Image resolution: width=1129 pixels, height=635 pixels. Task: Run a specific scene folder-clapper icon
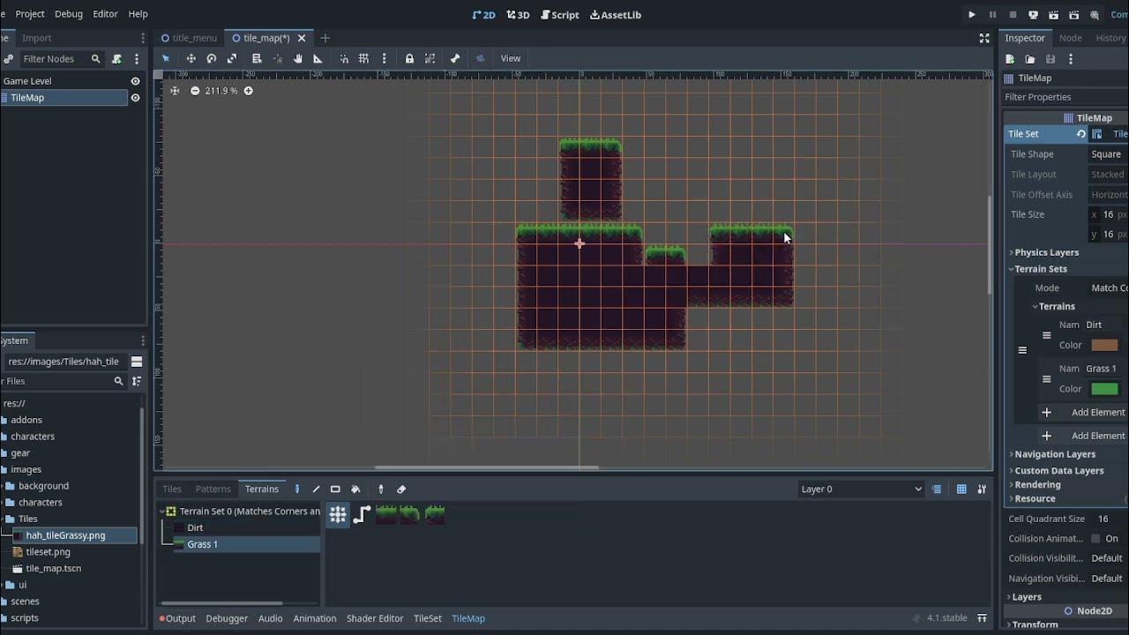tap(1074, 14)
